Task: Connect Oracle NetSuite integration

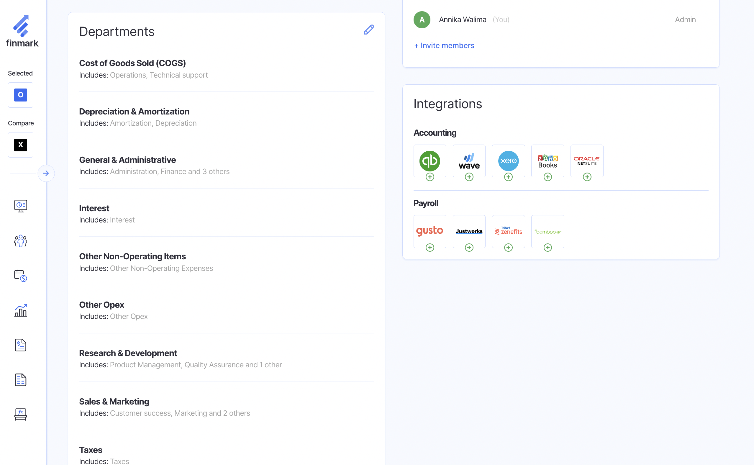Action: [x=587, y=177]
